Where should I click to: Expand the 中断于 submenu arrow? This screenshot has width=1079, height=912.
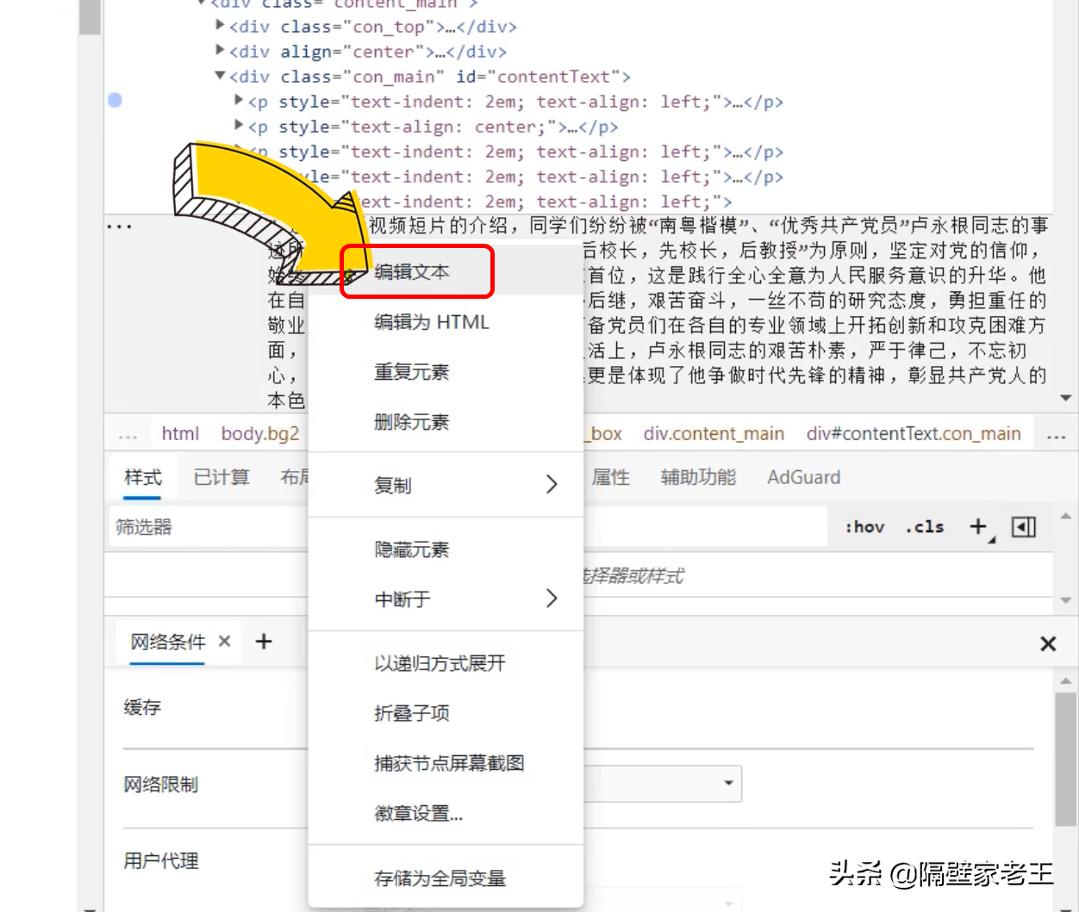coord(552,599)
